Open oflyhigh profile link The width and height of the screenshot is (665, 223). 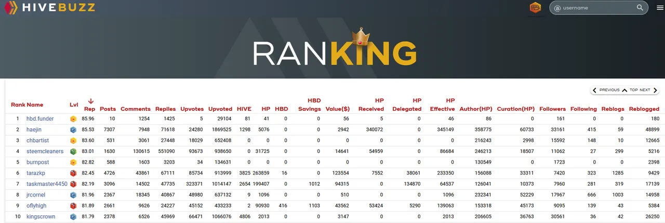click(37, 206)
